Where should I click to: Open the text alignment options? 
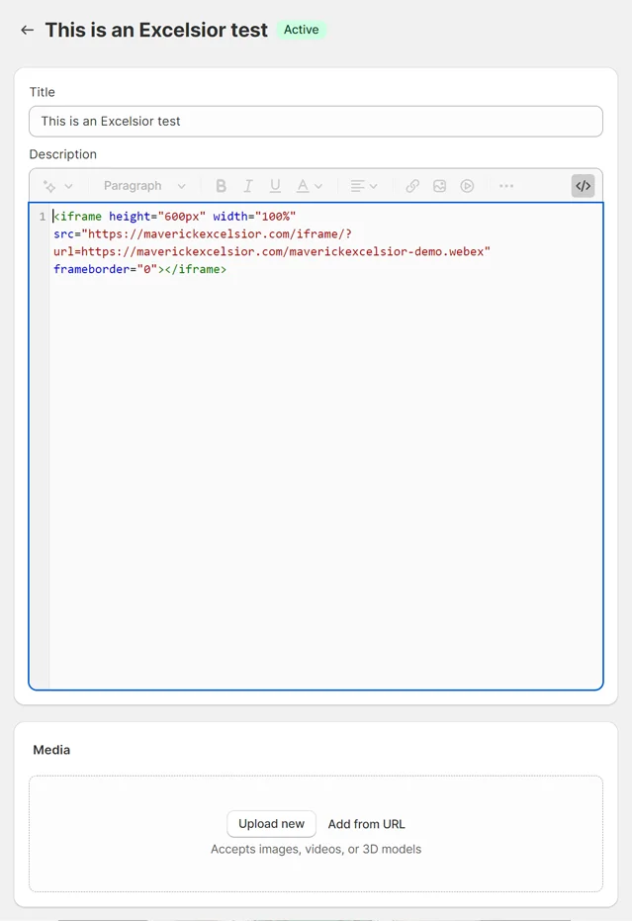[357, 186]
